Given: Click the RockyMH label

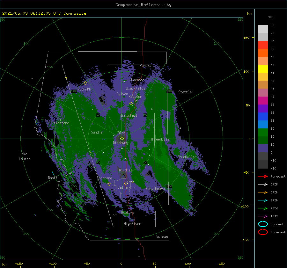Looking at the screenshot, I should tap(84, 89).
